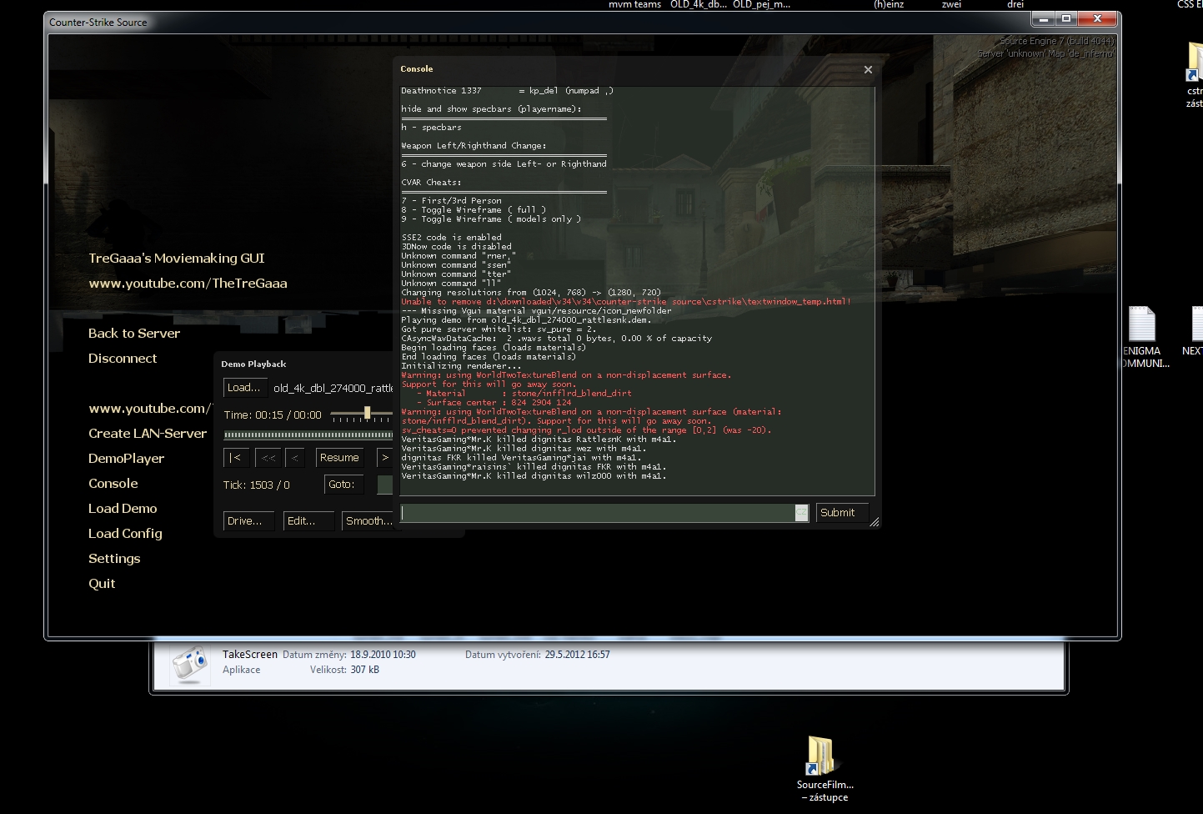Click the TreGaaa's Moviemaking GUI title text

pyautogui.click(x=177, y=259)
